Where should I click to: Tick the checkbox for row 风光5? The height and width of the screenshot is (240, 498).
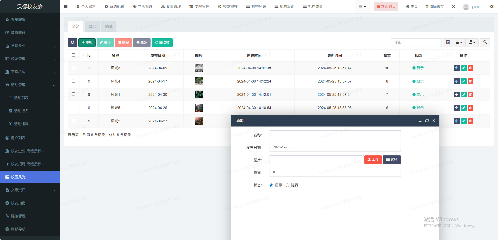tap(73, 108)
